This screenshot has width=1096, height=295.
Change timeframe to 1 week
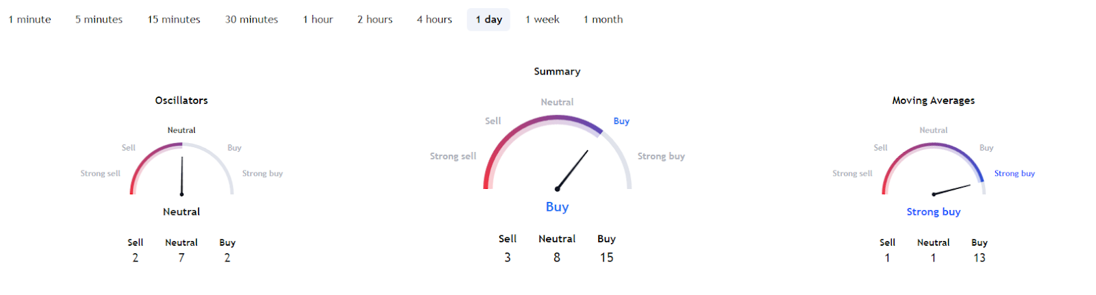[542, 20]
